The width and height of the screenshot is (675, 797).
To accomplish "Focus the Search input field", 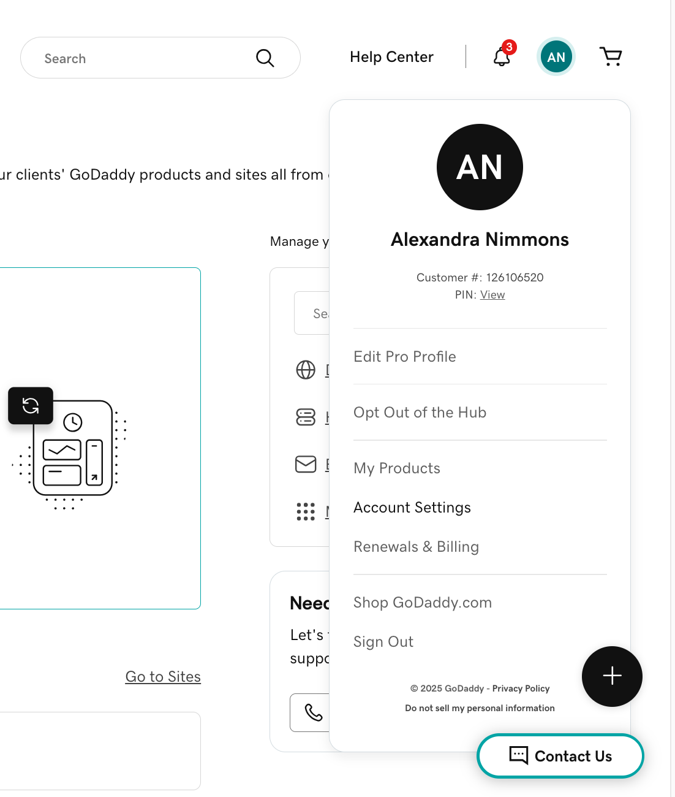I will tap(160, 58).
